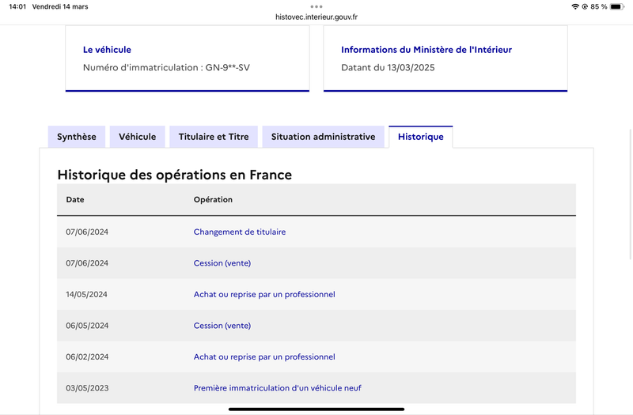The height and width of the screenshot is (415, 633).
Task: Click Première immatriculation d'un véhicule neuf
Action: tap(278, 388)
